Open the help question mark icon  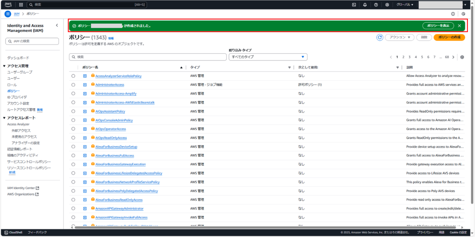tap(376, 5)
